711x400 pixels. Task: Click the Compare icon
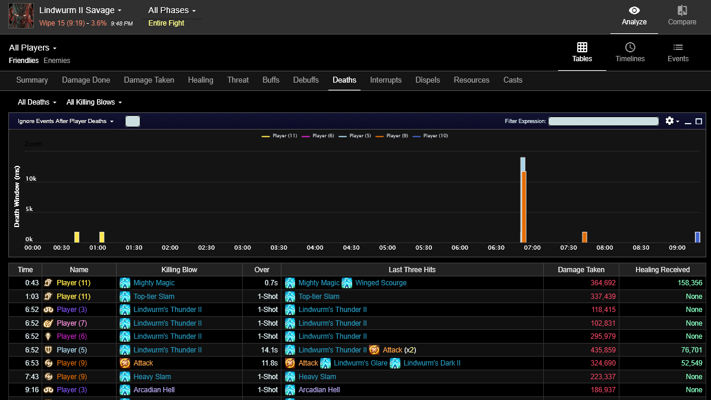point(682,11)
